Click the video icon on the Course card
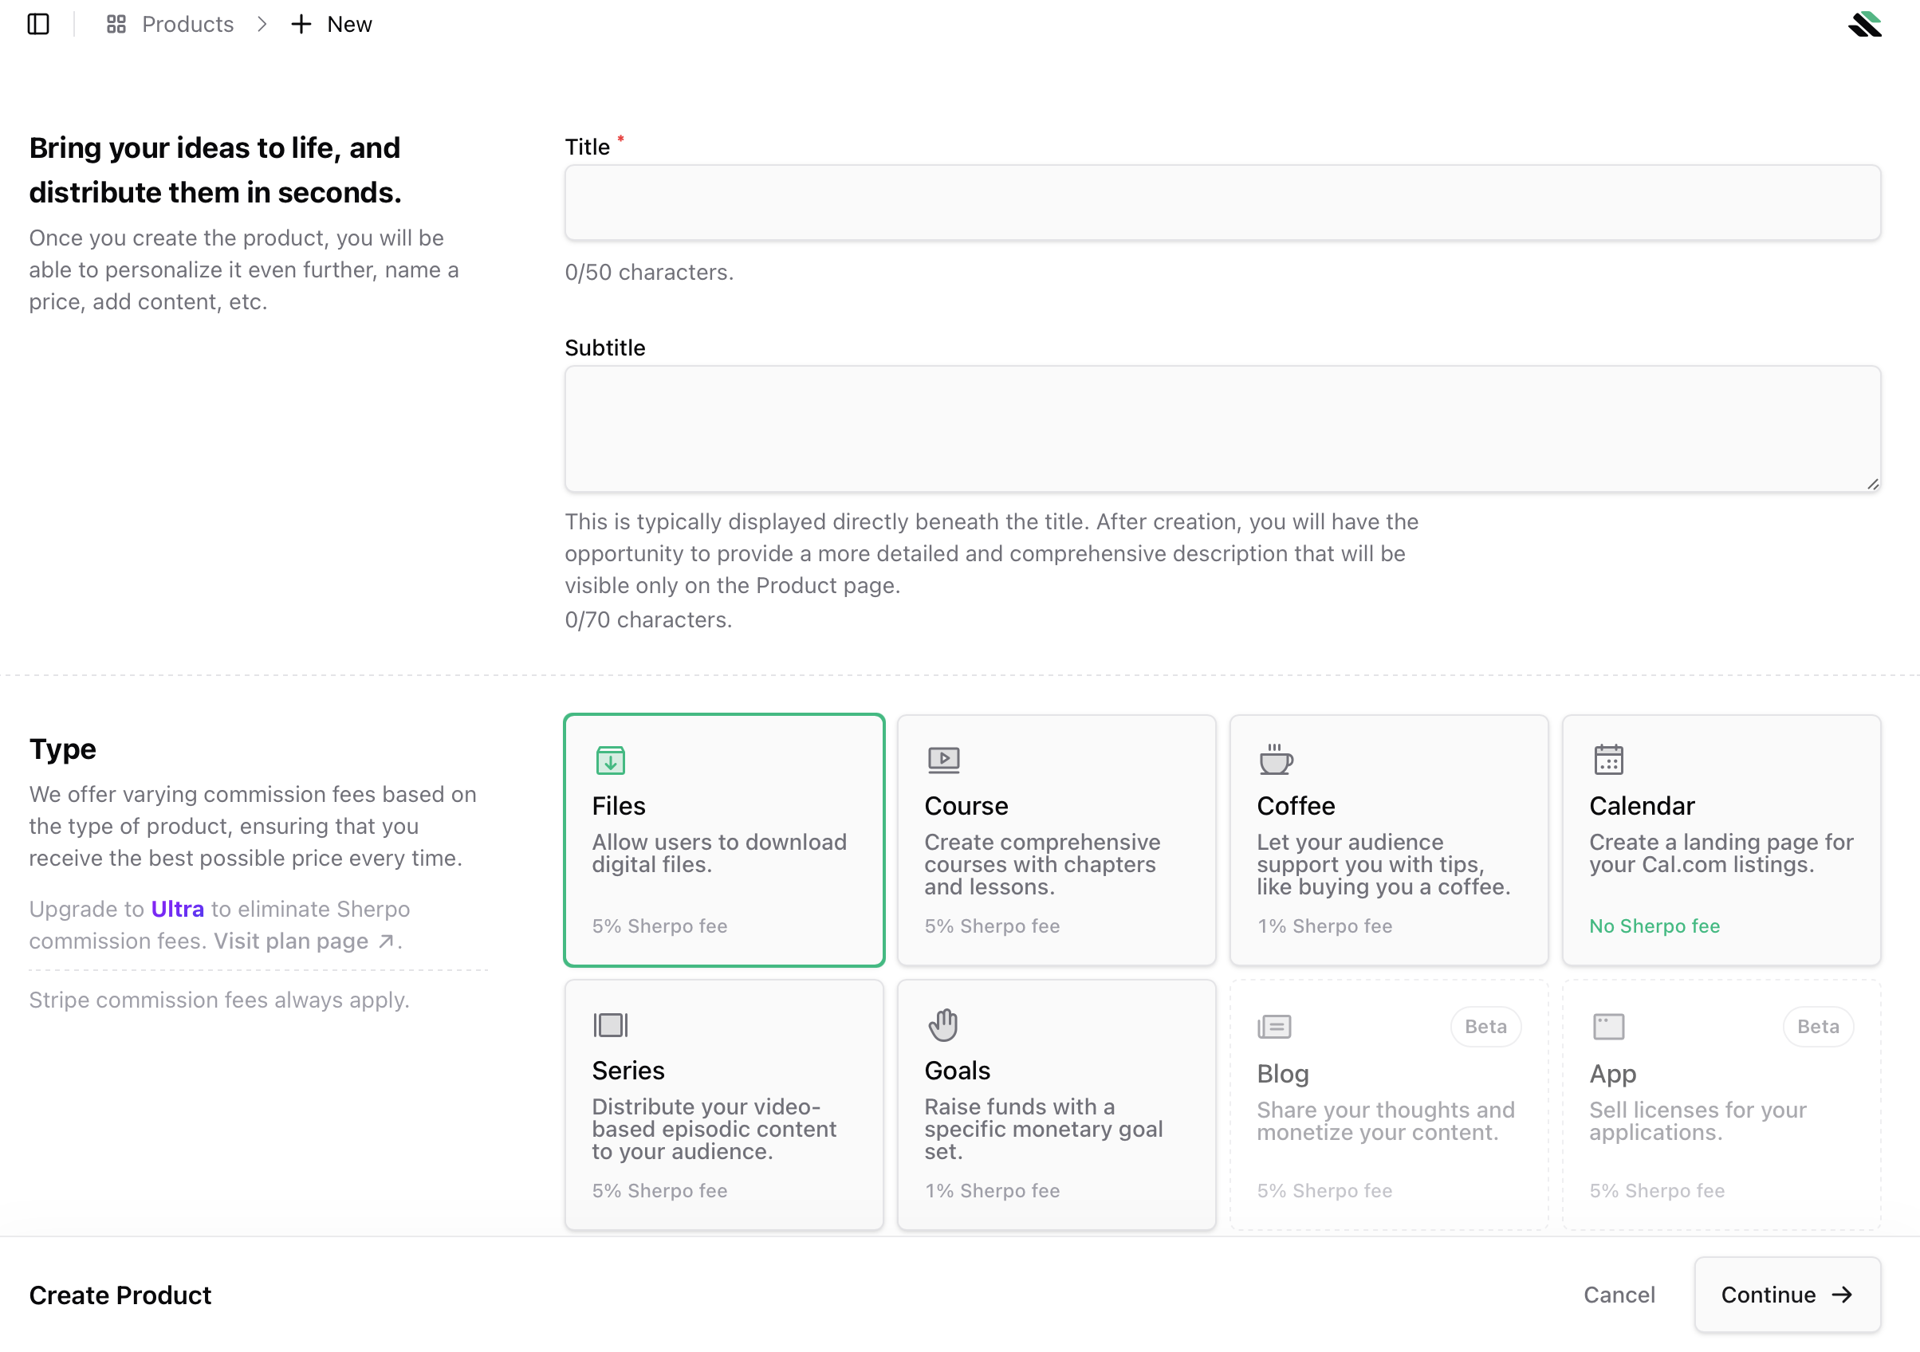Image resolution: width=1920 pixels, height=1352 pixels. [x=943, y=758]
